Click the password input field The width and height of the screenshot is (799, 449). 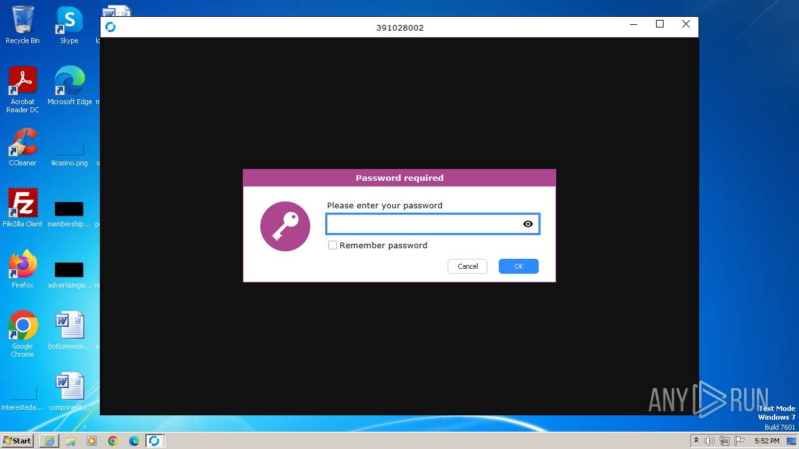pyautogui.click(x=433, y=224)
